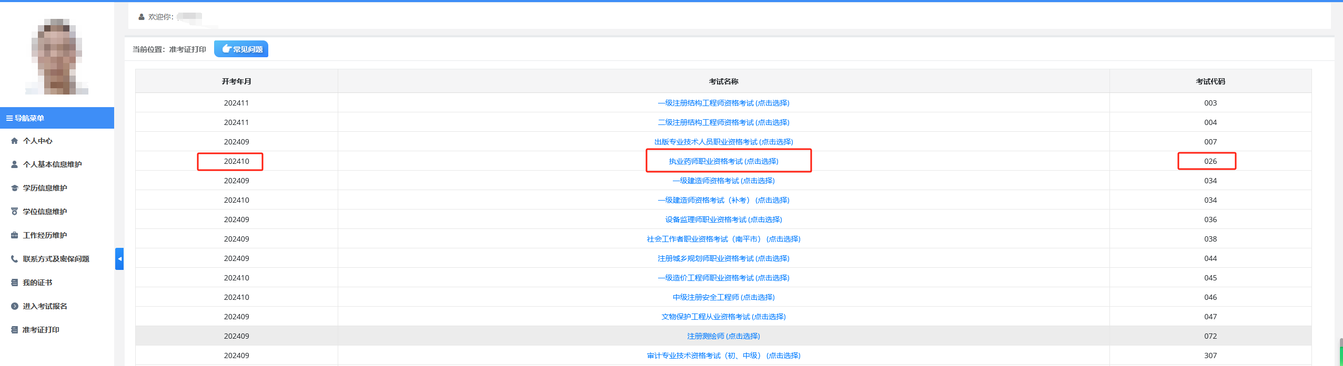
Task: Select 注册测绘师 exam link
Action: coord(723,336)
